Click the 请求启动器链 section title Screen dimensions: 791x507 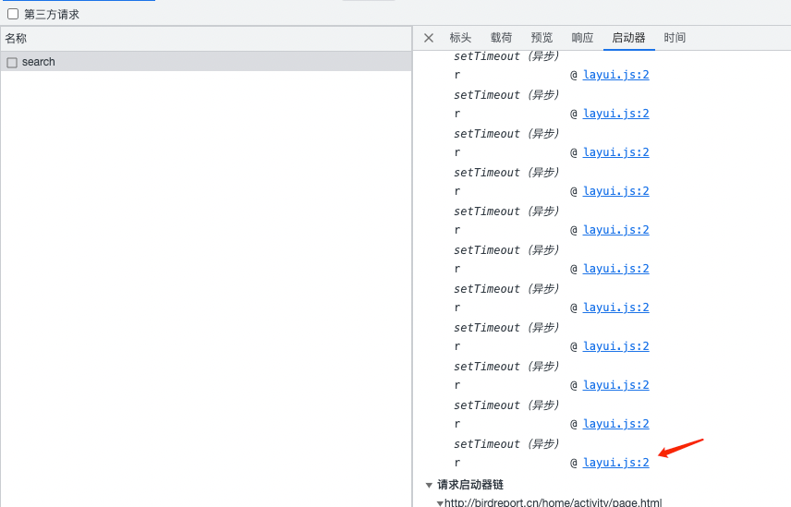pyautogui.click(x=470, y=485)
